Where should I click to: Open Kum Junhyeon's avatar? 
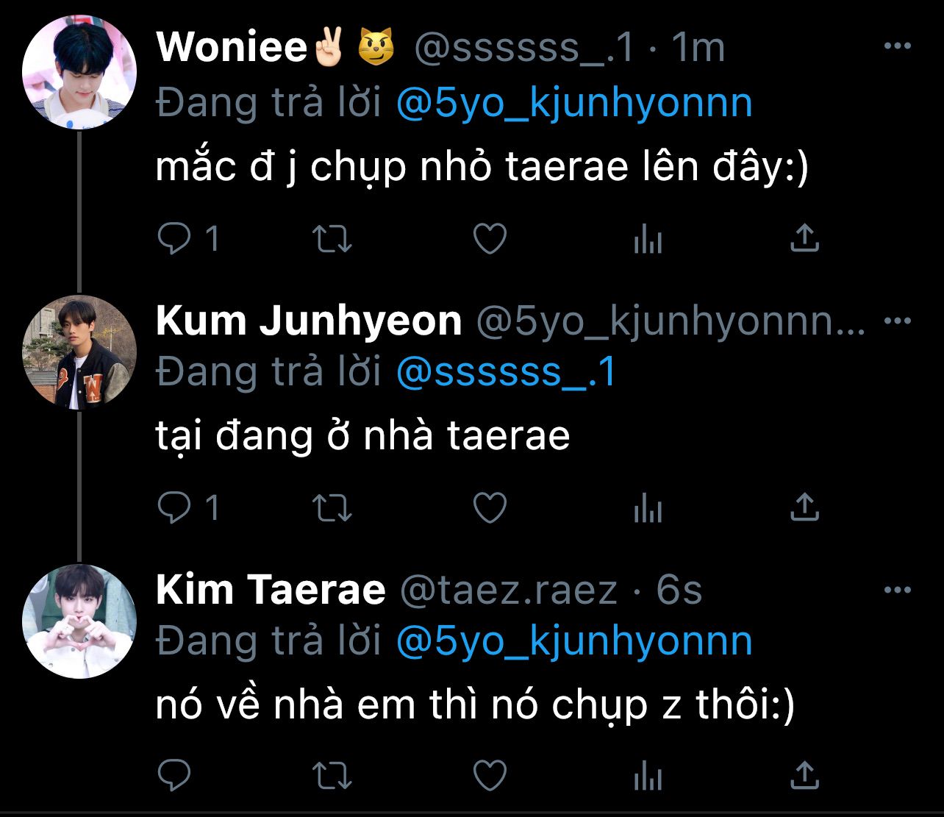click(79, 352)
